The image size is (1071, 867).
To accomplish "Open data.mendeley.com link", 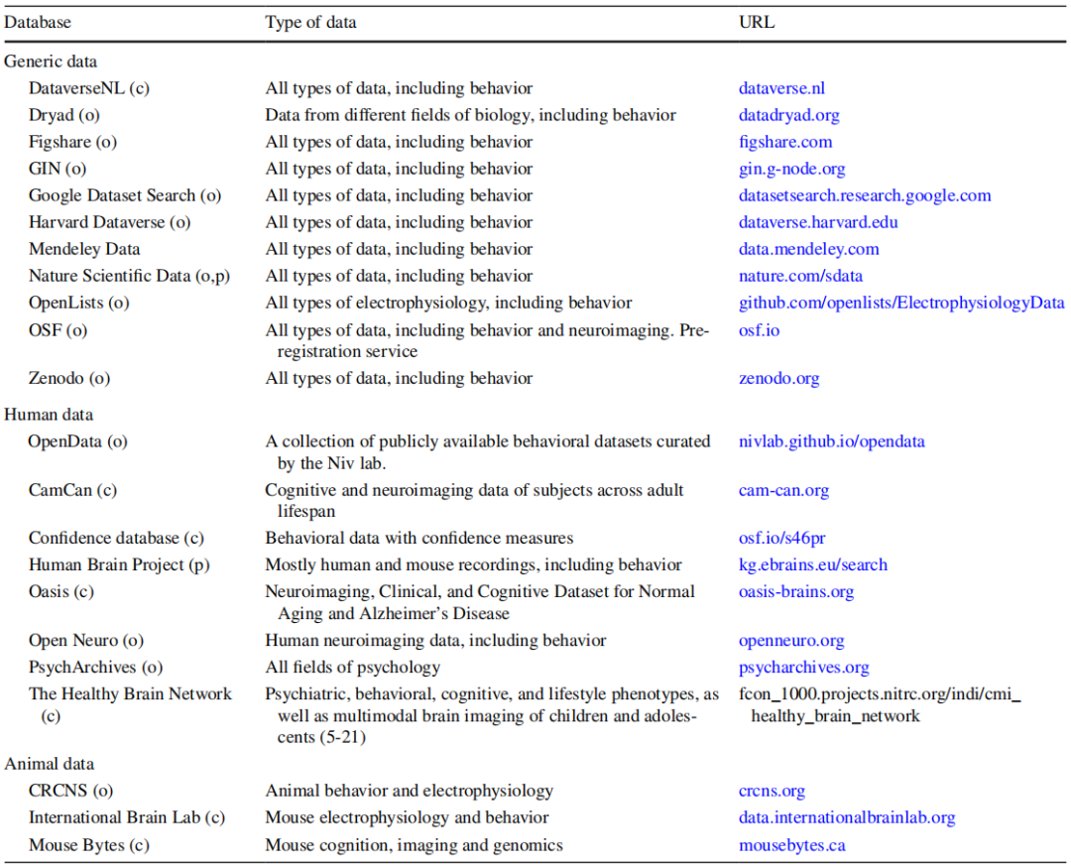I will [x=808, y=249].
